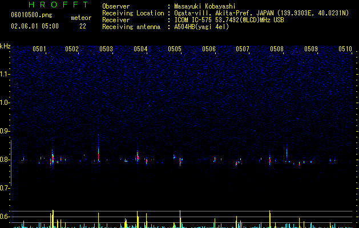
Task: Click the 0501 time marker
Action: tap(39, 49)
